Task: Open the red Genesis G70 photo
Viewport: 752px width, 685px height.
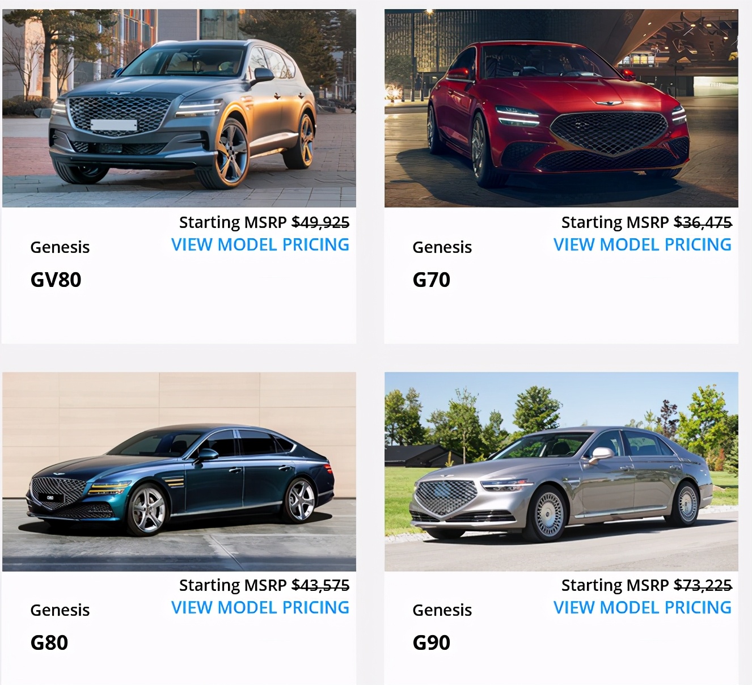Action: [x=561, y=108]
